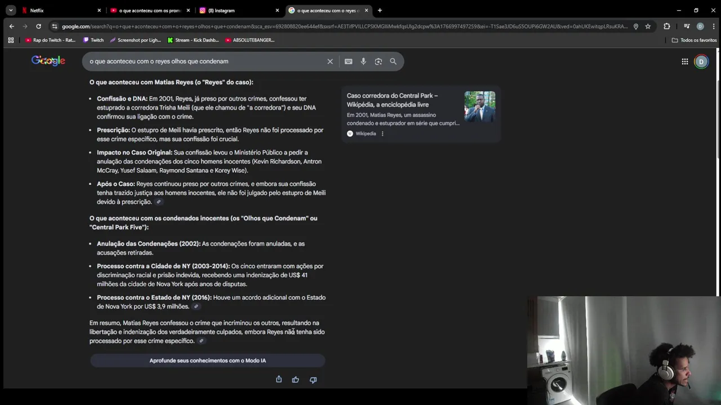Start voice search with microphone

click(363, 61)
